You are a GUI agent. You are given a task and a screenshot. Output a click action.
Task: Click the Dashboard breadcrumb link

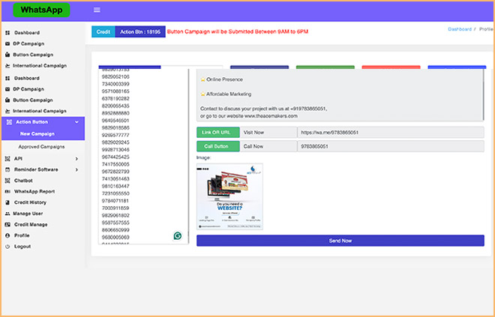tap(460, 29)
